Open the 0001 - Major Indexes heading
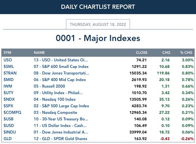 pos(98,38)
